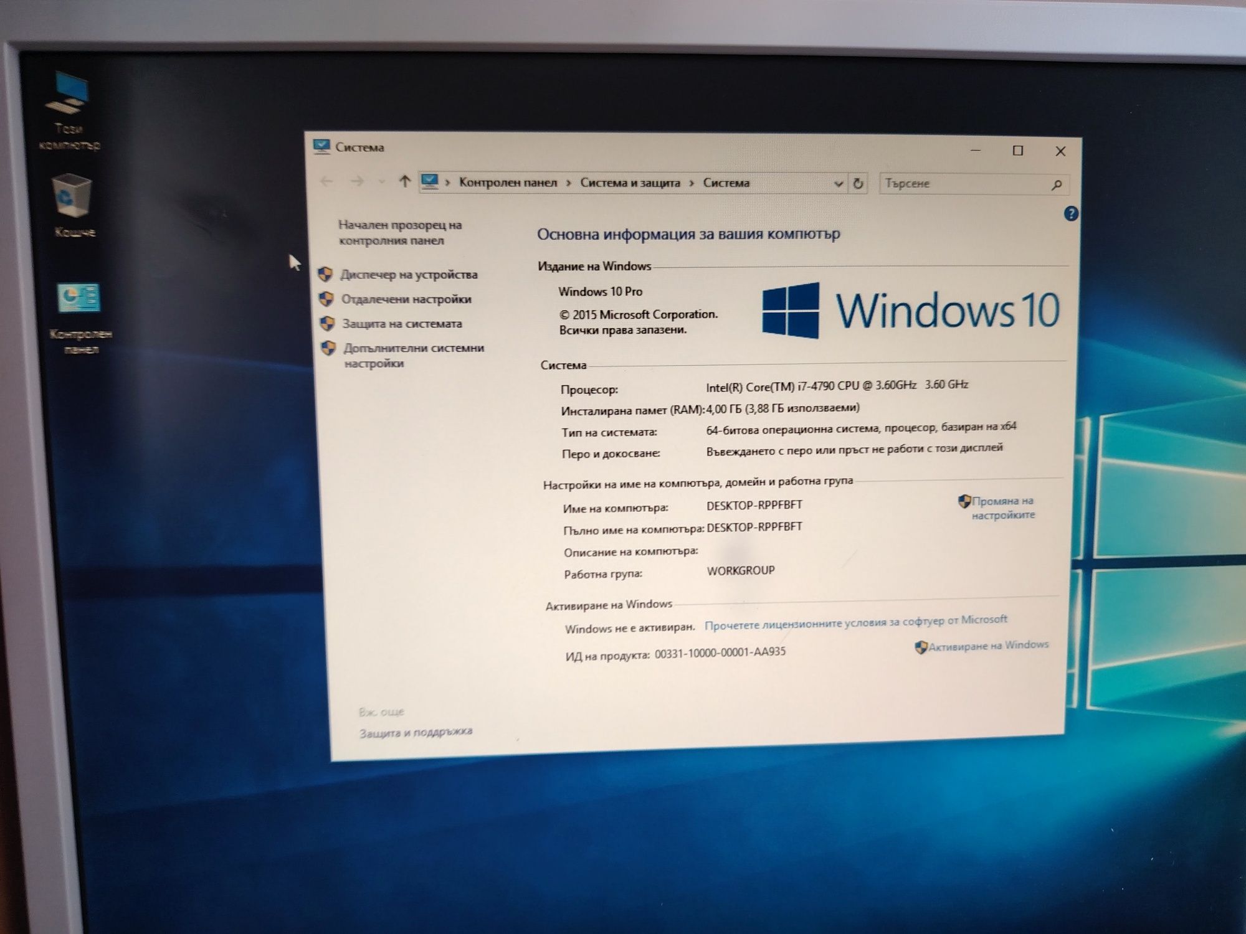The image size is (1246, 934).
Task: Open 'Допълнителни системни настройки' link
Action: point(413,356)
